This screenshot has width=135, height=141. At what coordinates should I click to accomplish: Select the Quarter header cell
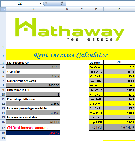pos(96,63)
